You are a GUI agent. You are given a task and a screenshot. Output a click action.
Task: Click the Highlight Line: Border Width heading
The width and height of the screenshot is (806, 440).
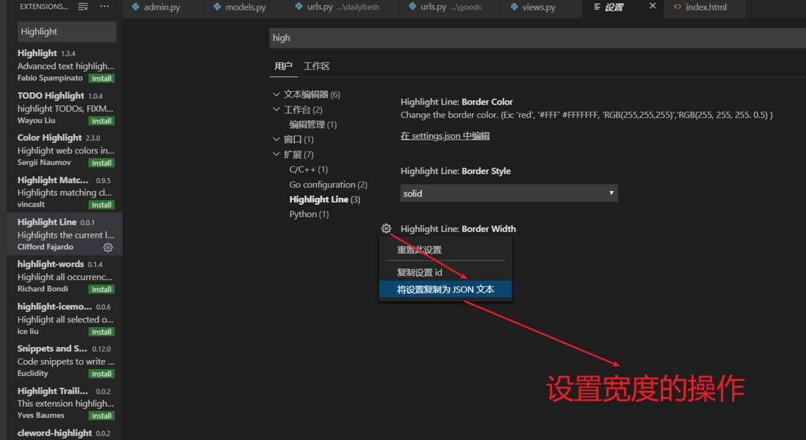tap(458, 229)
